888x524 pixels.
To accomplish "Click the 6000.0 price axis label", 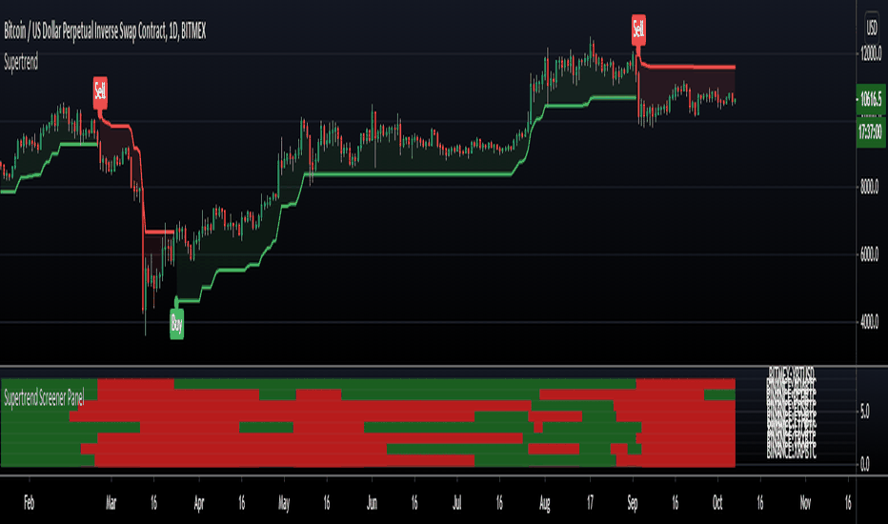I will tap(869, 255).
